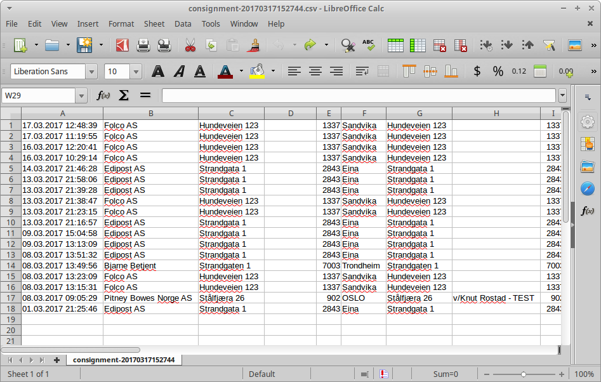Open font color palette arrow
The width and height of the screenshot is (601, 382).
coord(241,71)
